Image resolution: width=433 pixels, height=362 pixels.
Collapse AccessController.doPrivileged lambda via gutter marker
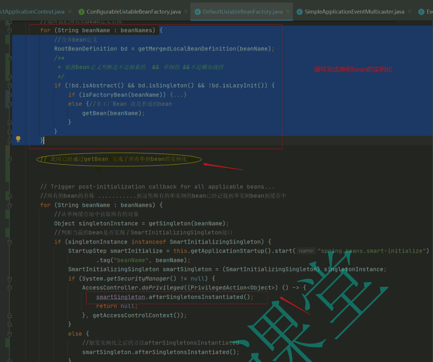pyautogui.click(x=9, y=288)
